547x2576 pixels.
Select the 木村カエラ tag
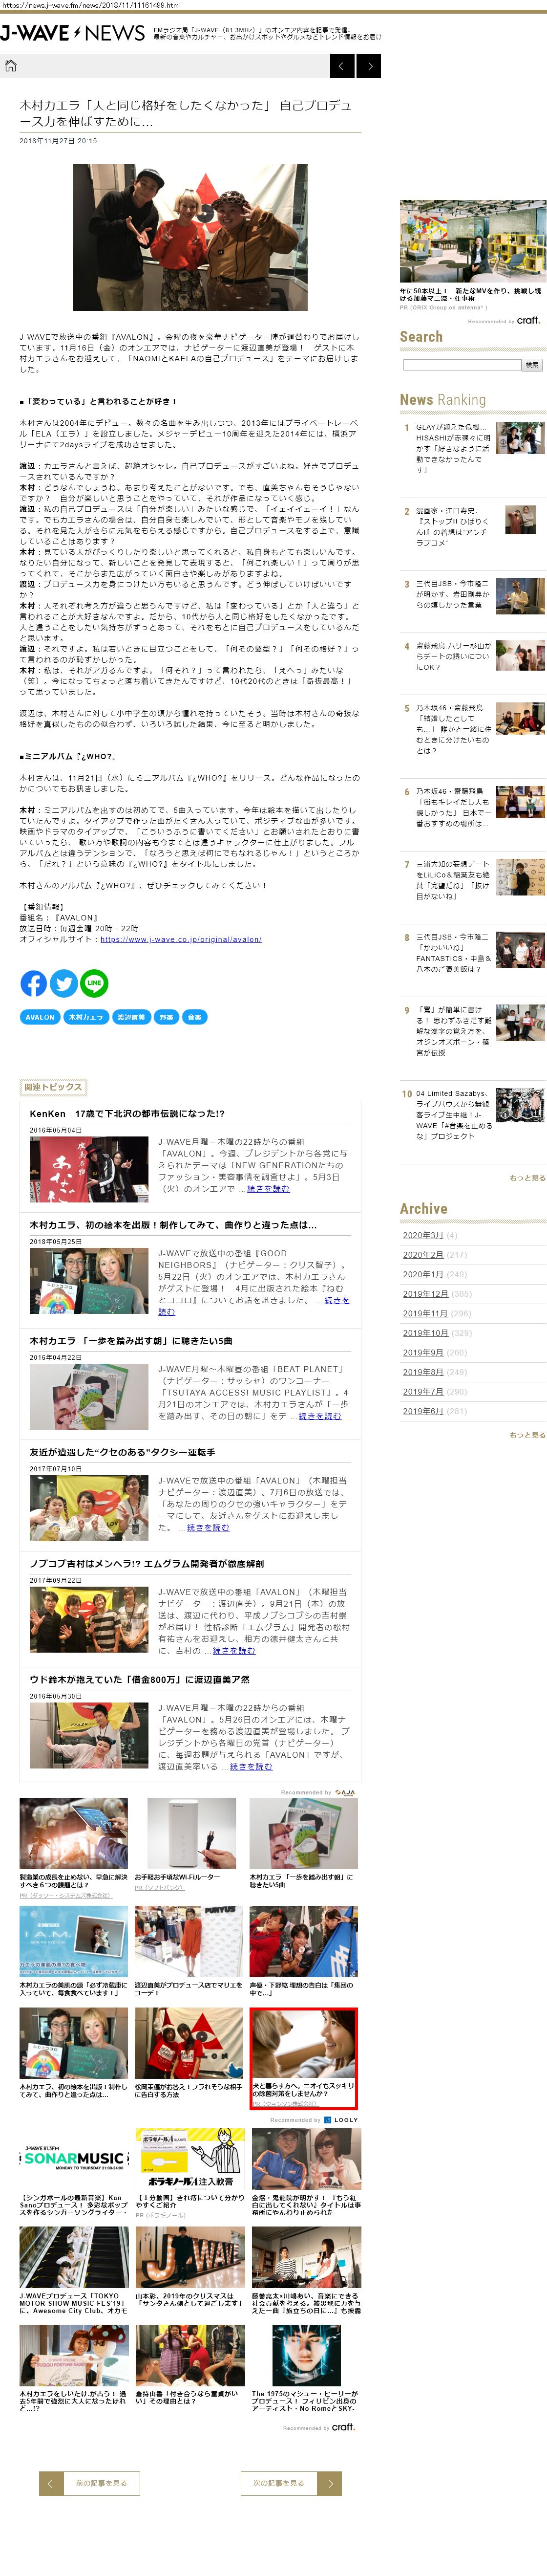coord(86,1017)
